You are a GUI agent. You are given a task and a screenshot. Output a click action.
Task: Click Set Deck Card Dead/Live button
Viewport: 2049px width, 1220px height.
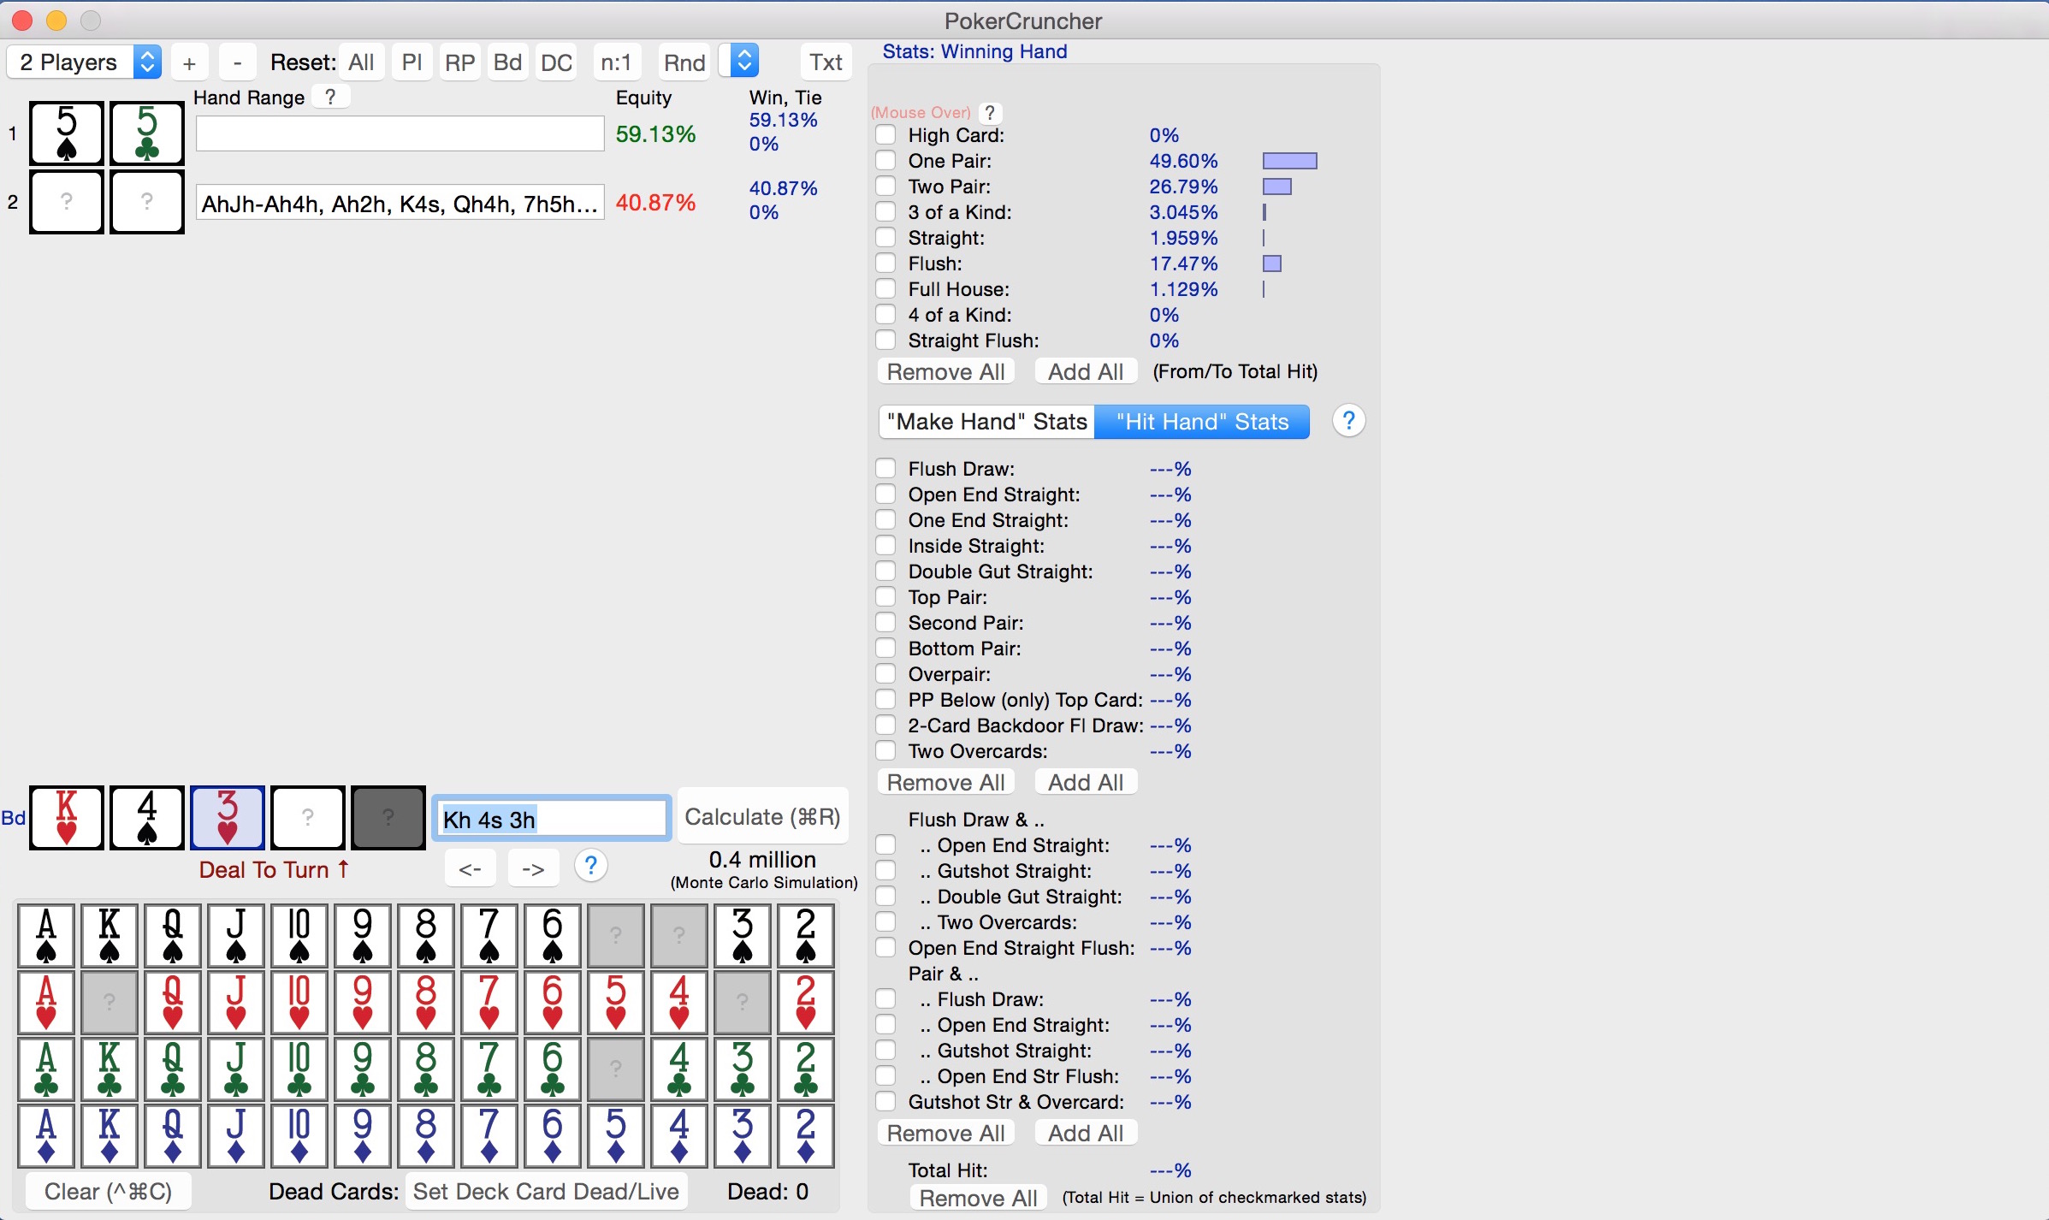tap(546, 1191)
